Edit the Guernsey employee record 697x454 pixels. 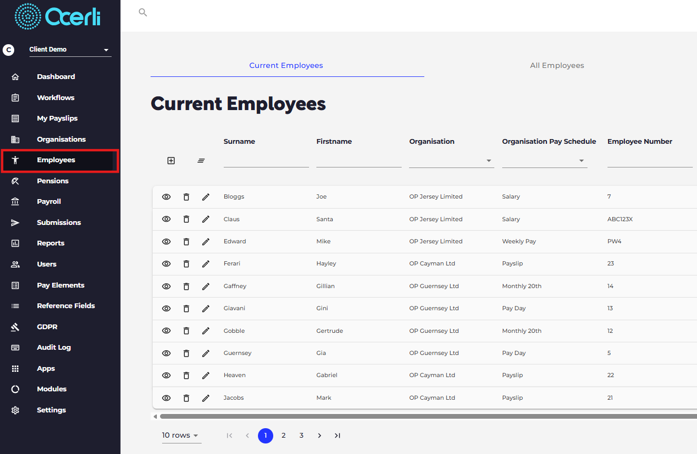(206, 353)
